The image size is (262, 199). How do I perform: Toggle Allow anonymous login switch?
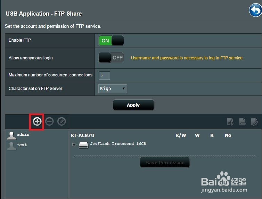[111, 58]
